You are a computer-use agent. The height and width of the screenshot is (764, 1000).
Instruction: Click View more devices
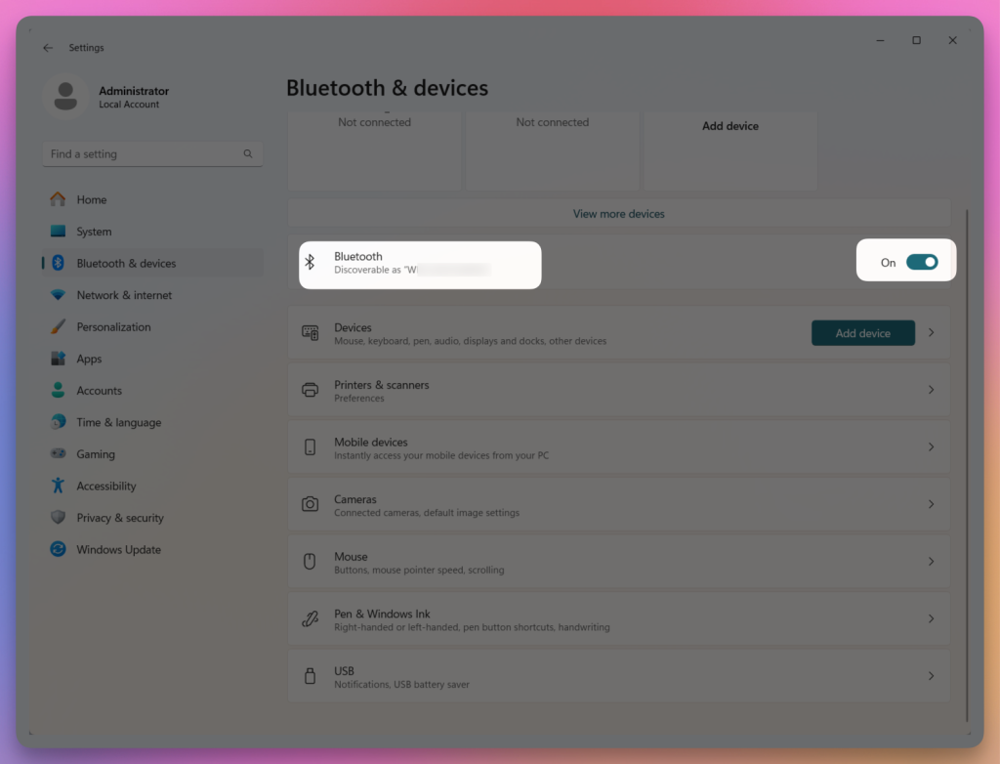click(x=618, y=214)
